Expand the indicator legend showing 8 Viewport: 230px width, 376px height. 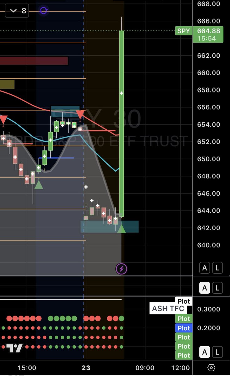(x=17, y=11)
